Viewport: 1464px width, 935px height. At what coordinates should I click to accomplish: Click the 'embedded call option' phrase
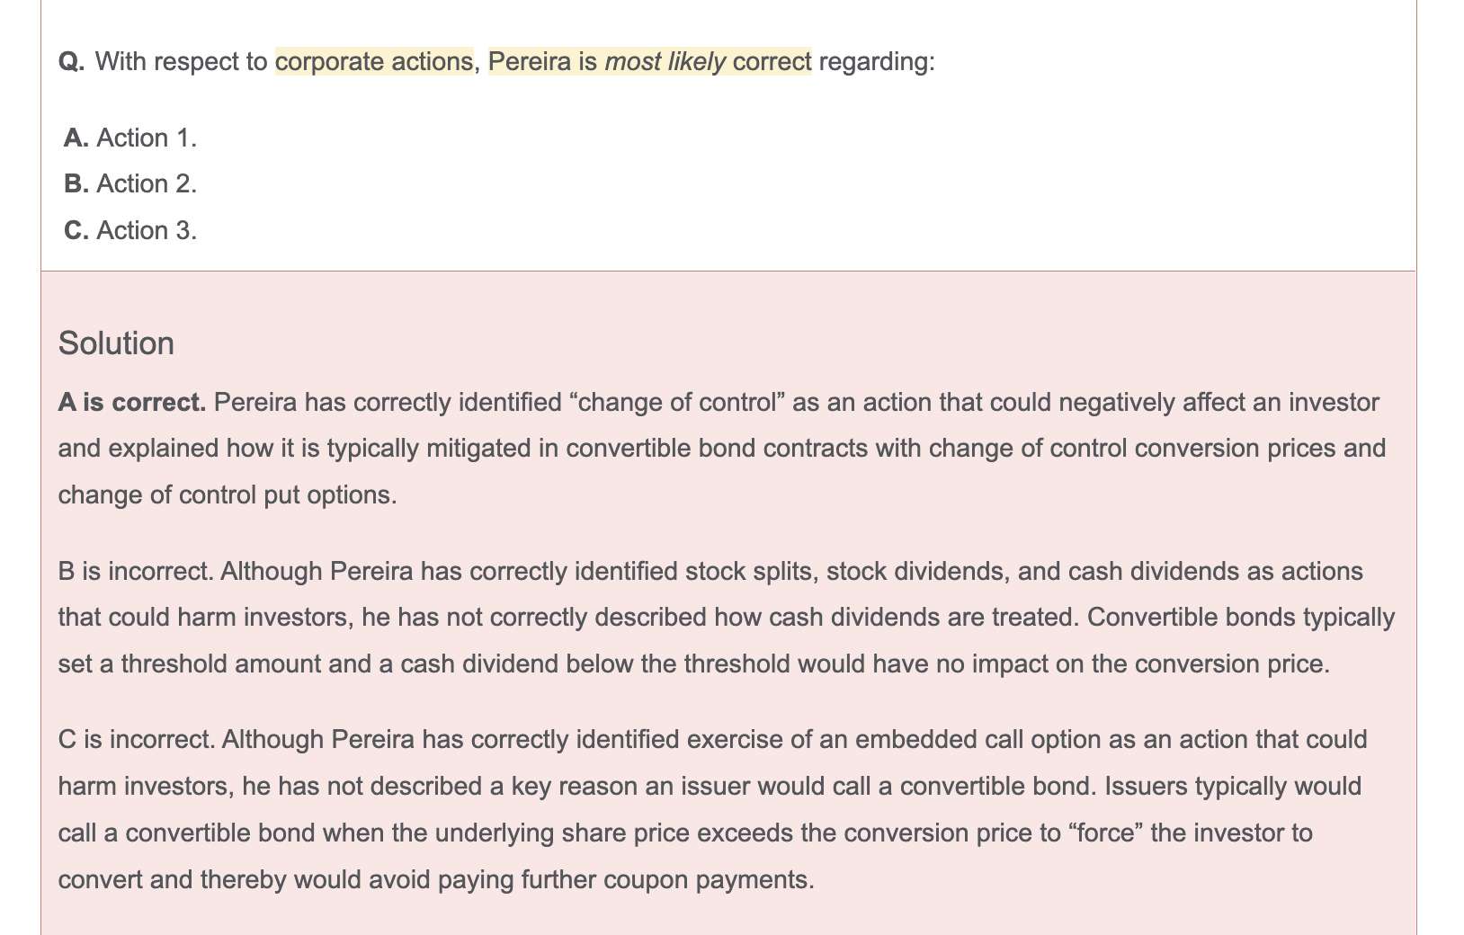click(x=977, y=739)
